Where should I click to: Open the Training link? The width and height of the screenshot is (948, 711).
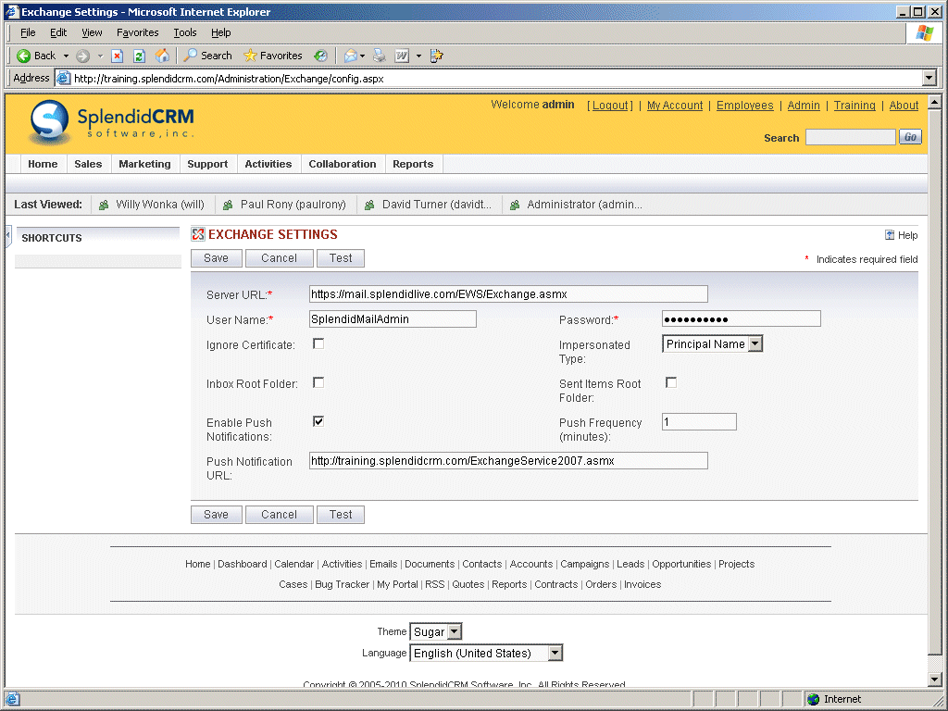pyautogui.click(x=854, y=106)
